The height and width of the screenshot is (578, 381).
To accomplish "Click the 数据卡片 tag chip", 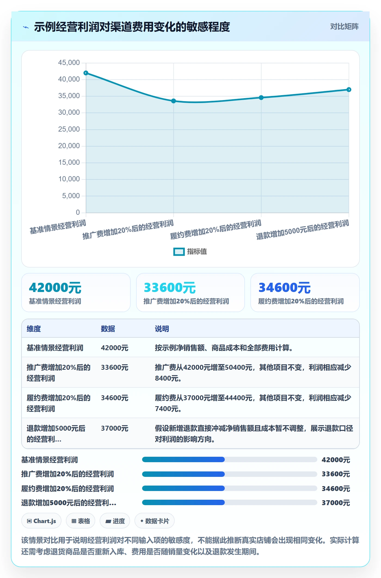I will pyautogui.click(x=155, y=521).
